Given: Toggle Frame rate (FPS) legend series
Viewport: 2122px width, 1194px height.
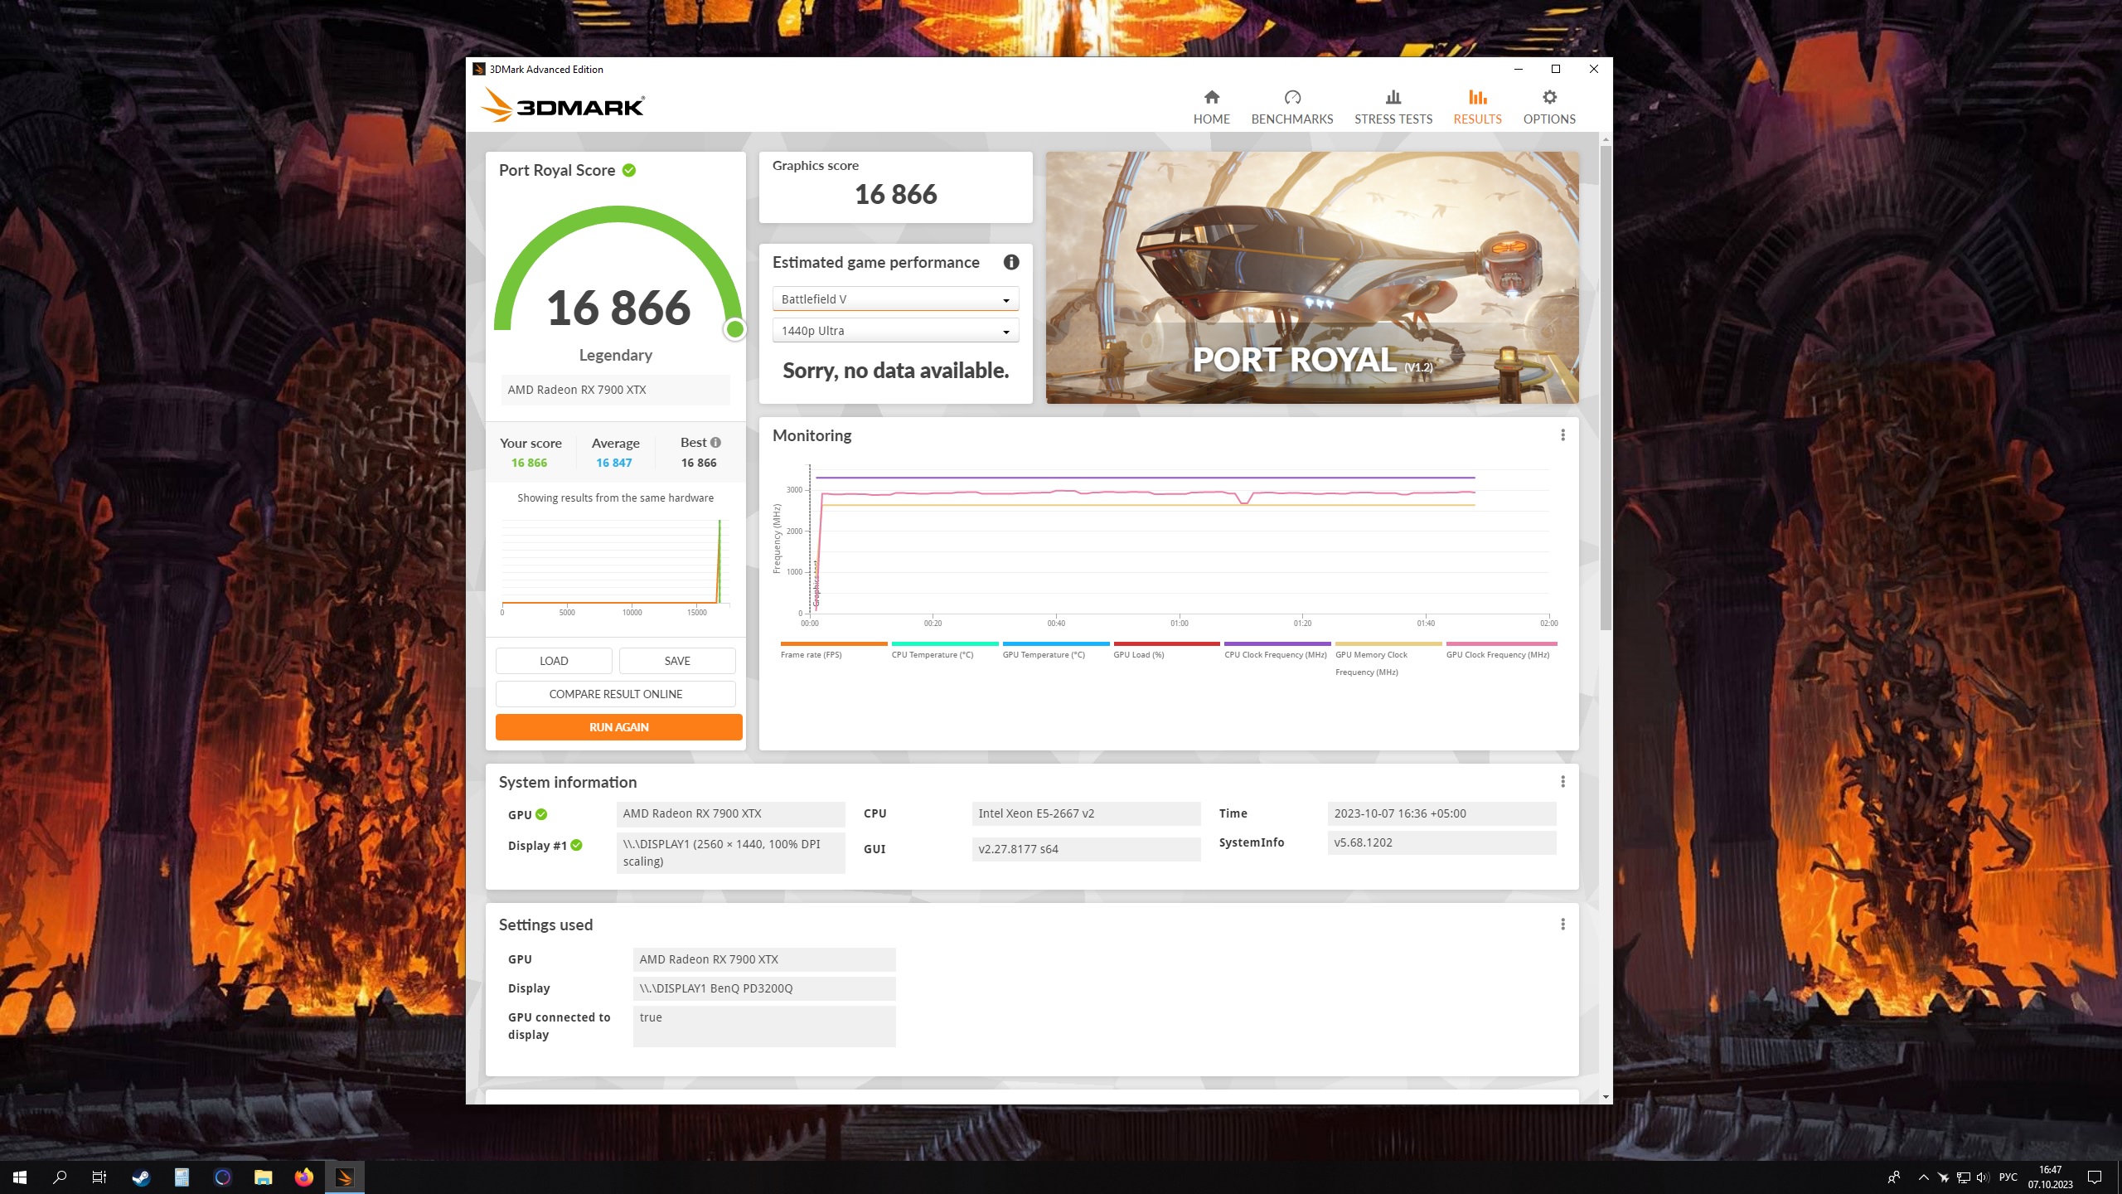Looking at the screenshot, I should (x=811, y=655).
